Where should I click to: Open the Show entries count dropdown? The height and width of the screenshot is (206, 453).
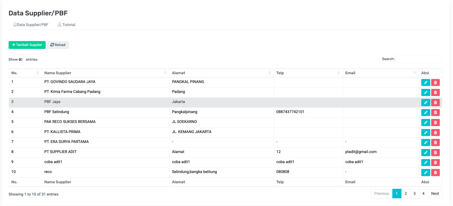[x=21, y=59]
